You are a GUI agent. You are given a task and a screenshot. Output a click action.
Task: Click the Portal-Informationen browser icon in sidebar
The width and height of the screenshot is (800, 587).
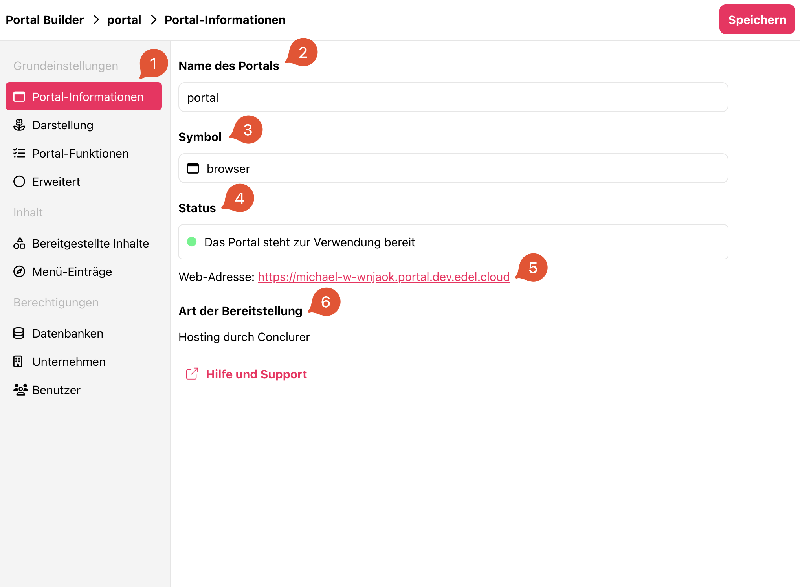point(19,97)
